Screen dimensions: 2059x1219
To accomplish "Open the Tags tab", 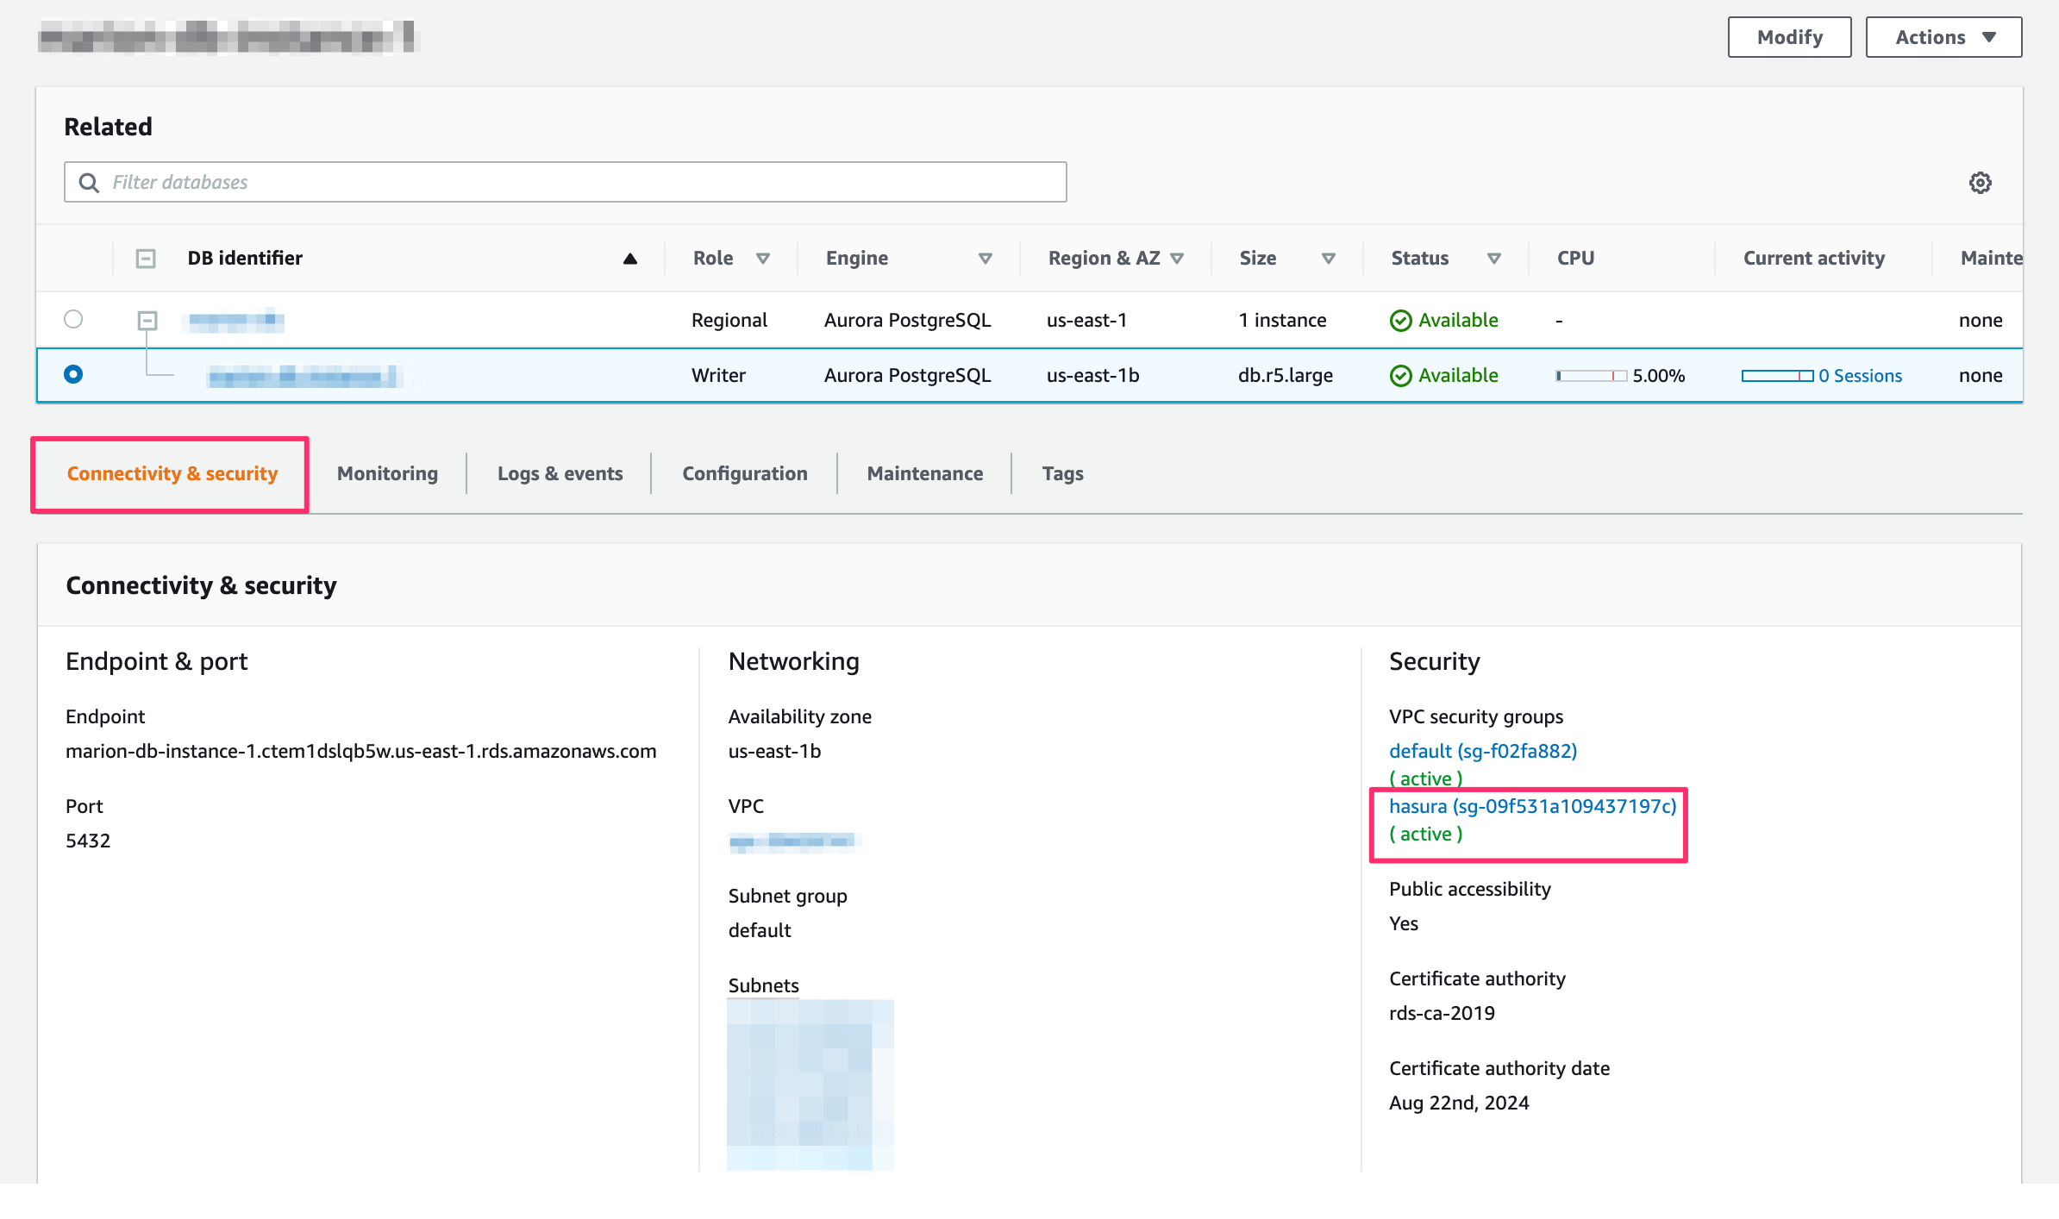I will 1062,472.
